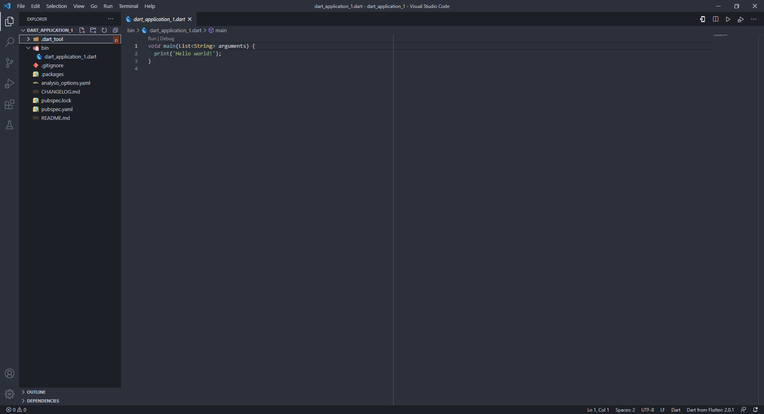Open the Help menu
Viewport: 764px width, 414px height.
point(150,6)
